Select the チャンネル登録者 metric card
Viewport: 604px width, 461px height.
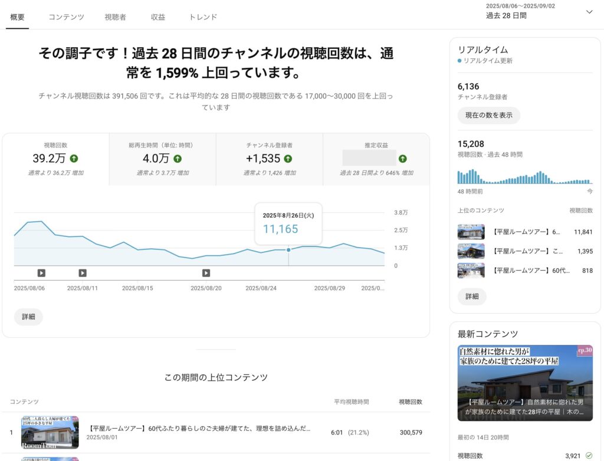coord(269,159)
